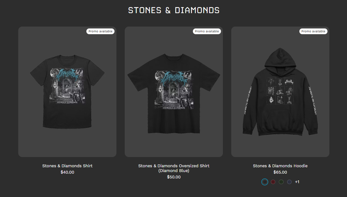The width and height of the screenshot is (347, 197).
Task: Select the navy blue hoodie color swatch
Action: pyautogui.click(x=289, y=182)
